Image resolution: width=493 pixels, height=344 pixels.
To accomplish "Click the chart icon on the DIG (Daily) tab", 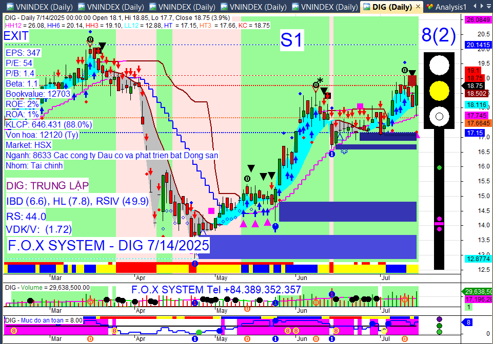I will coord(367,7).
